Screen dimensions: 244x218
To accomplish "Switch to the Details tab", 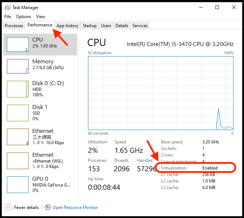I will (x=122, y=26).
